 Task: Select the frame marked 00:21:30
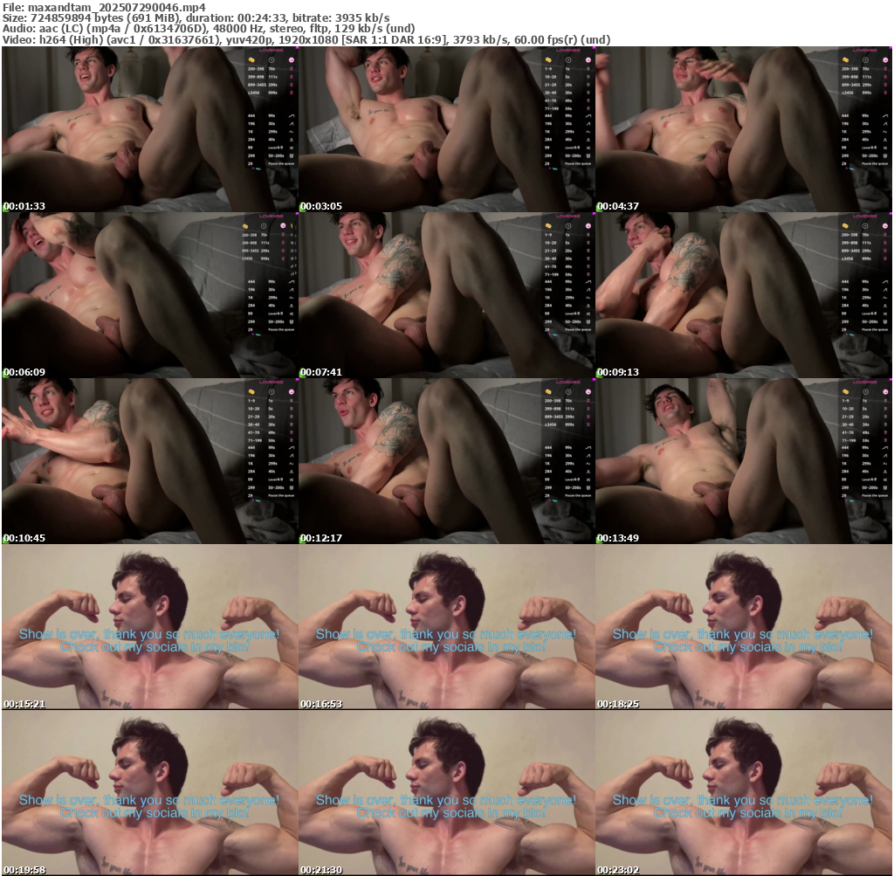[446, 792]
